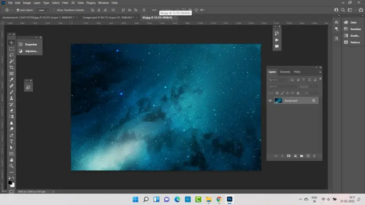Switch to the Channels tab
365x205 pixels.
pos(285,72)
